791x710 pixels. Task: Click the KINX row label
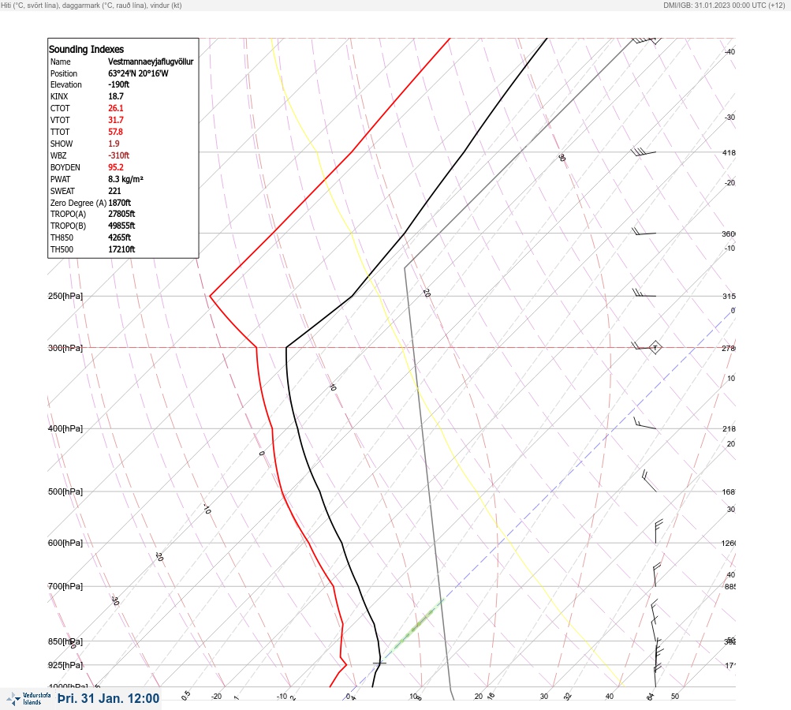pyautogui.click(x=59, y=96)
